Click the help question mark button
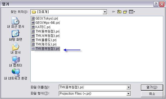The height and width of the screenshot is (99, 166). pyautogui.click(x=156, y=4)
